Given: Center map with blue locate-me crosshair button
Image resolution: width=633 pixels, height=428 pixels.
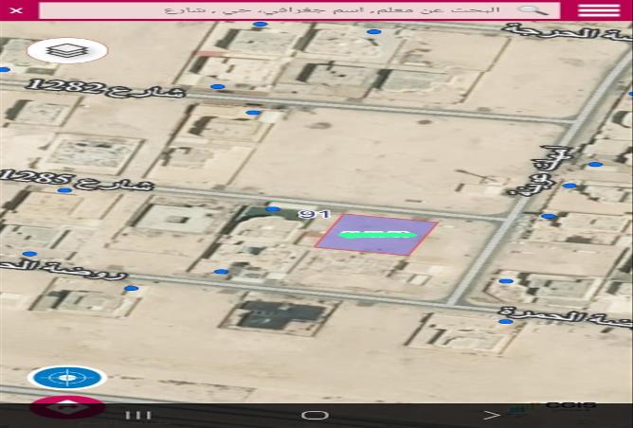Looking at the screenshot, I should pyautogui.click(x=67, y=377).
